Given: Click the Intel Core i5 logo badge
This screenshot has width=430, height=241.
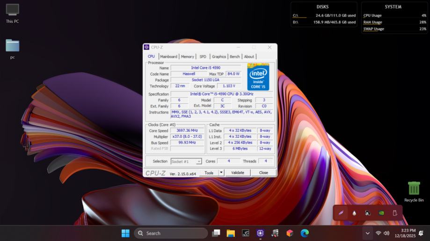Looking at the screenshot, I should [x=258, y=77].
